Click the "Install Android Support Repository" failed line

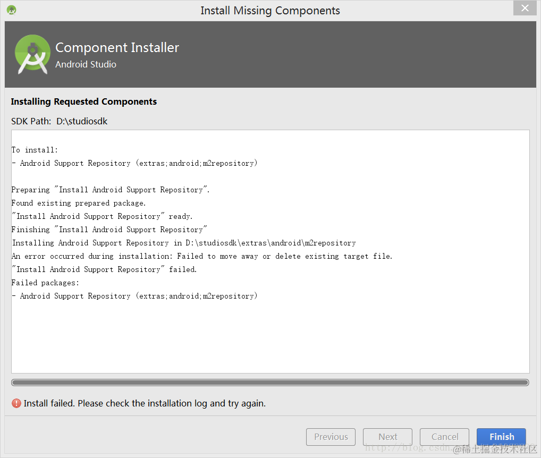coord(104,269)
